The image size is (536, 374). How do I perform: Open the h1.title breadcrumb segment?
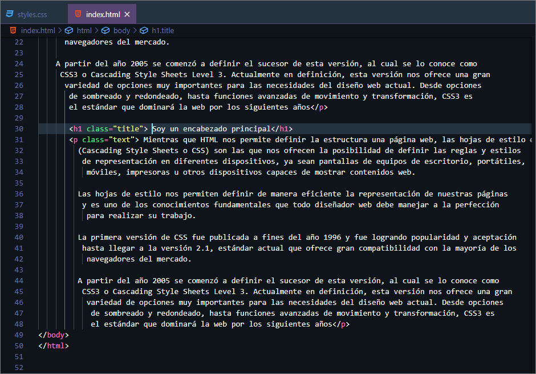(x=163, y=30)
